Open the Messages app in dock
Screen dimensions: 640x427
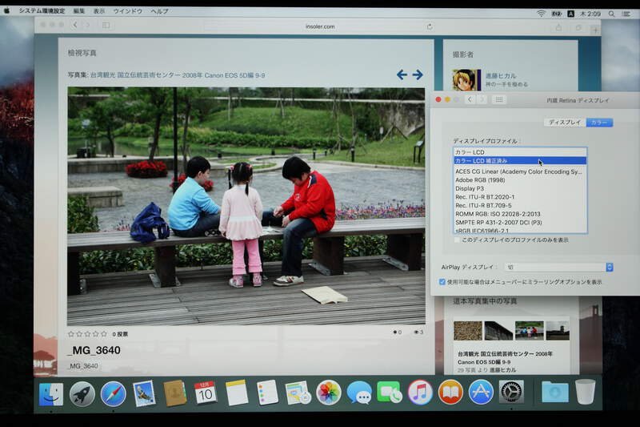click(x=358, y=393)
